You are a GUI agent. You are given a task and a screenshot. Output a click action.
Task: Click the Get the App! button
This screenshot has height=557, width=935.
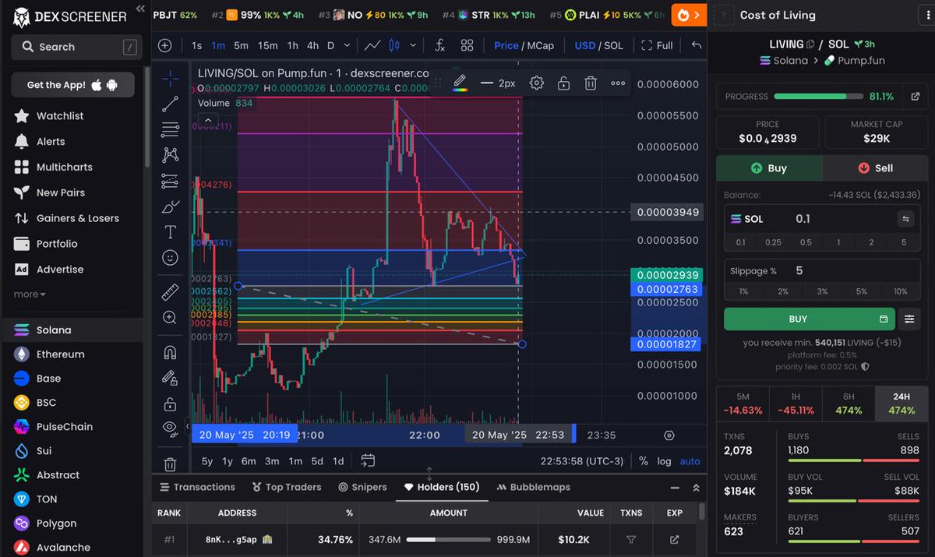tap(72, 85)
